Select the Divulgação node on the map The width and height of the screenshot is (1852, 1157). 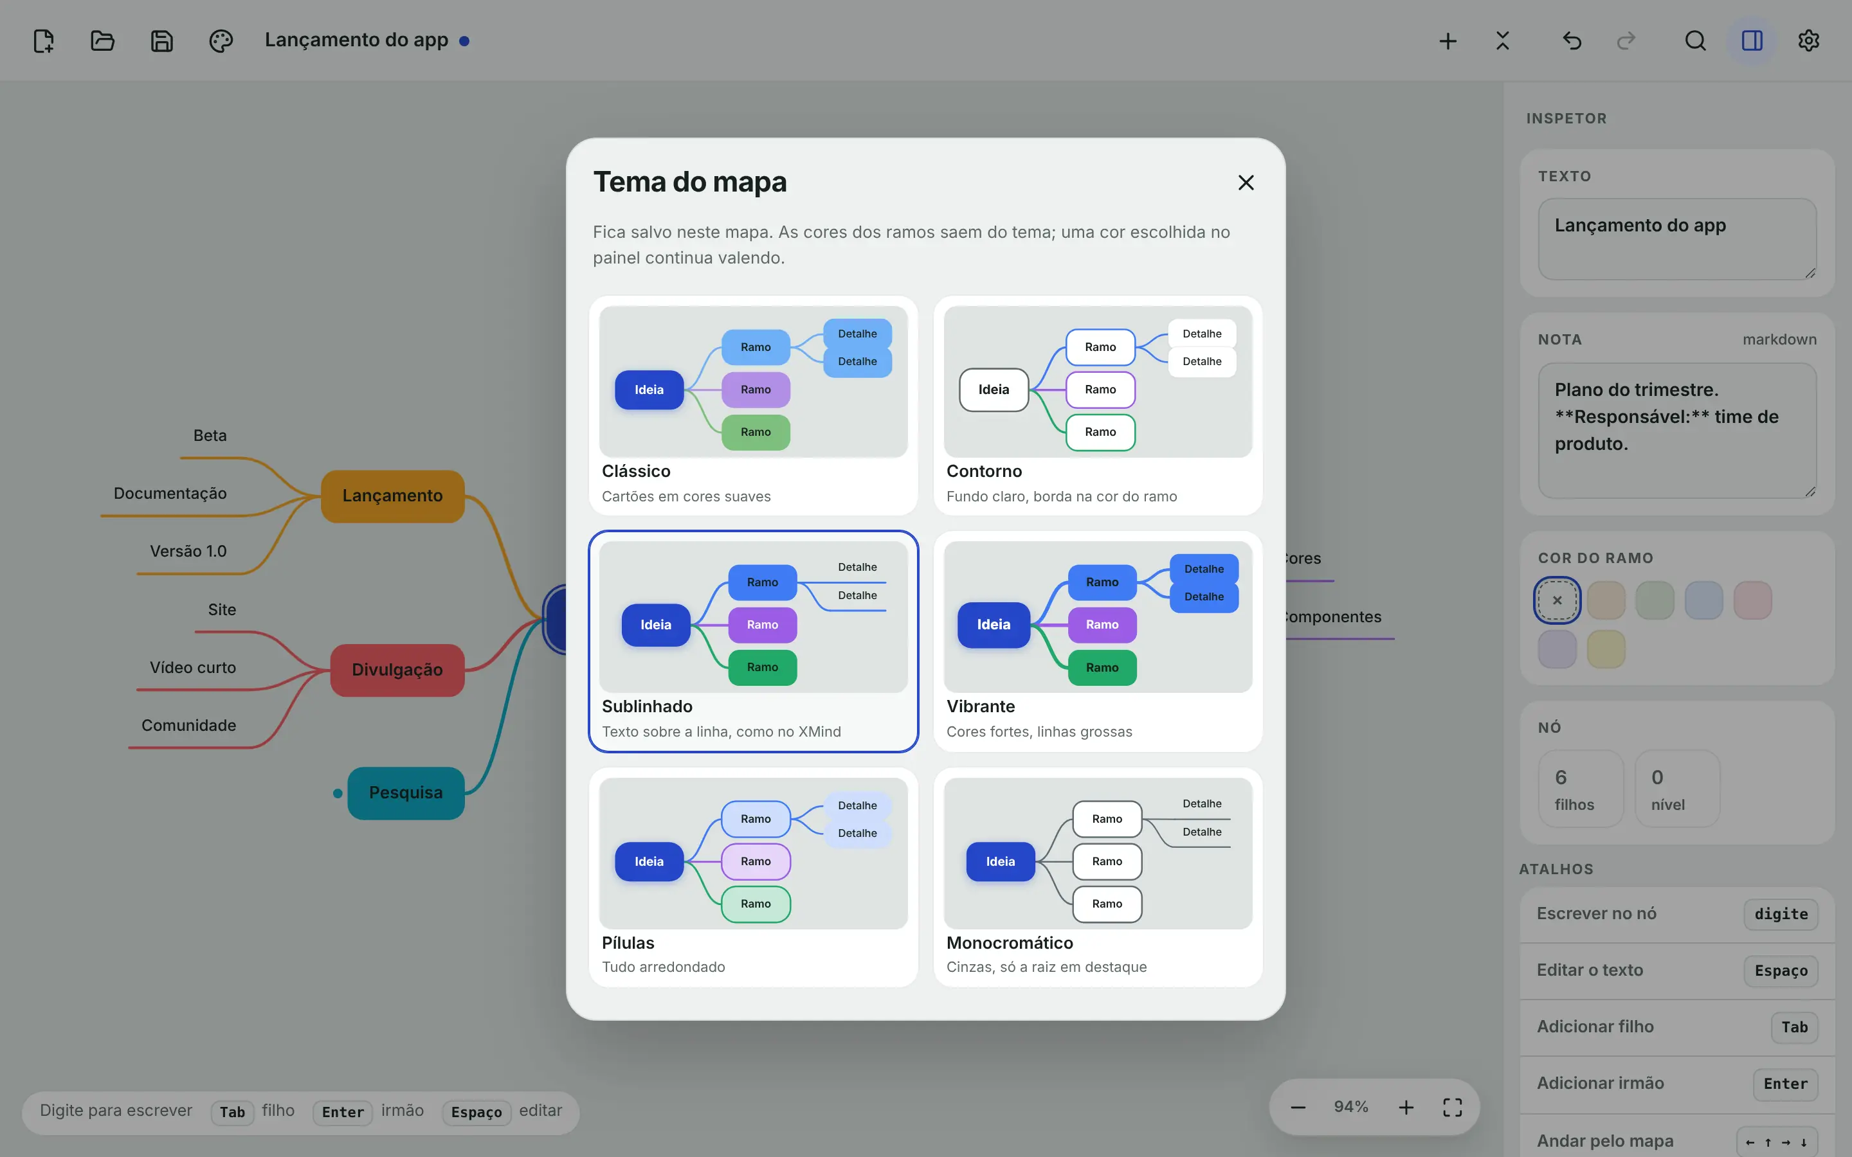point(397,670)
